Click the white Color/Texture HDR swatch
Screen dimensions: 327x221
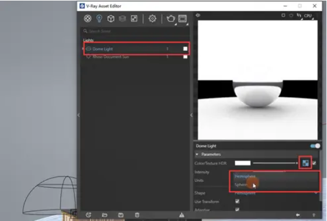click(x=243, y=163)
